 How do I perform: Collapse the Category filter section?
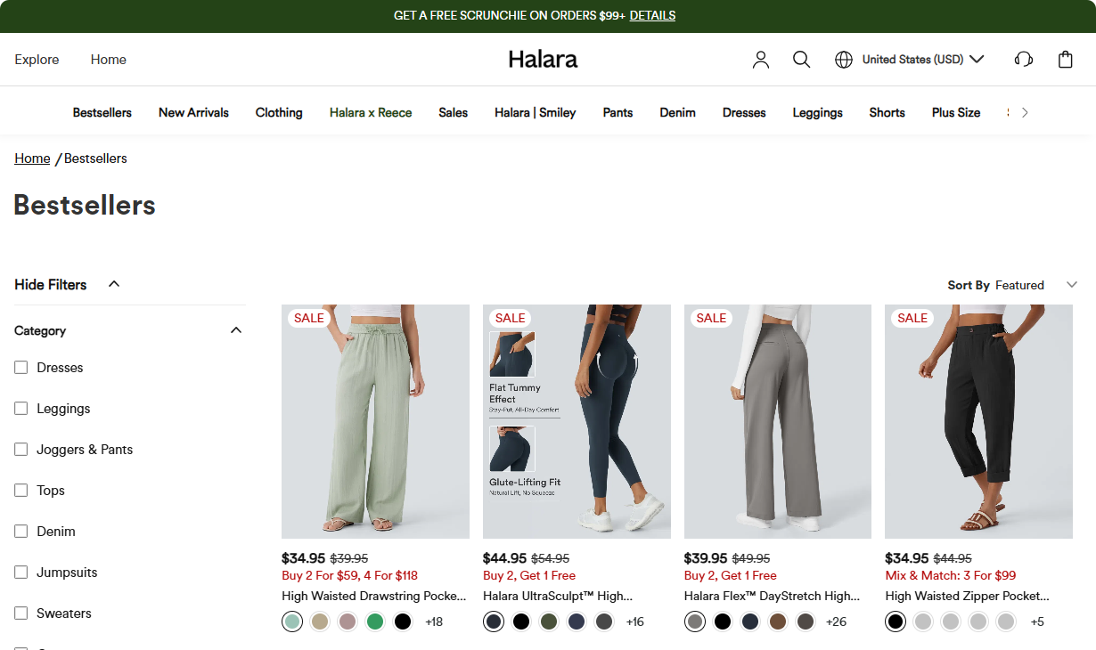(x=235, y=330)
